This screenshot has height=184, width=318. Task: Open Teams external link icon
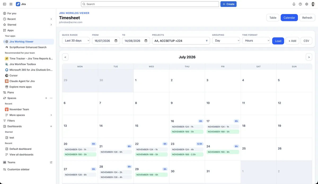[x=51, y=162]
